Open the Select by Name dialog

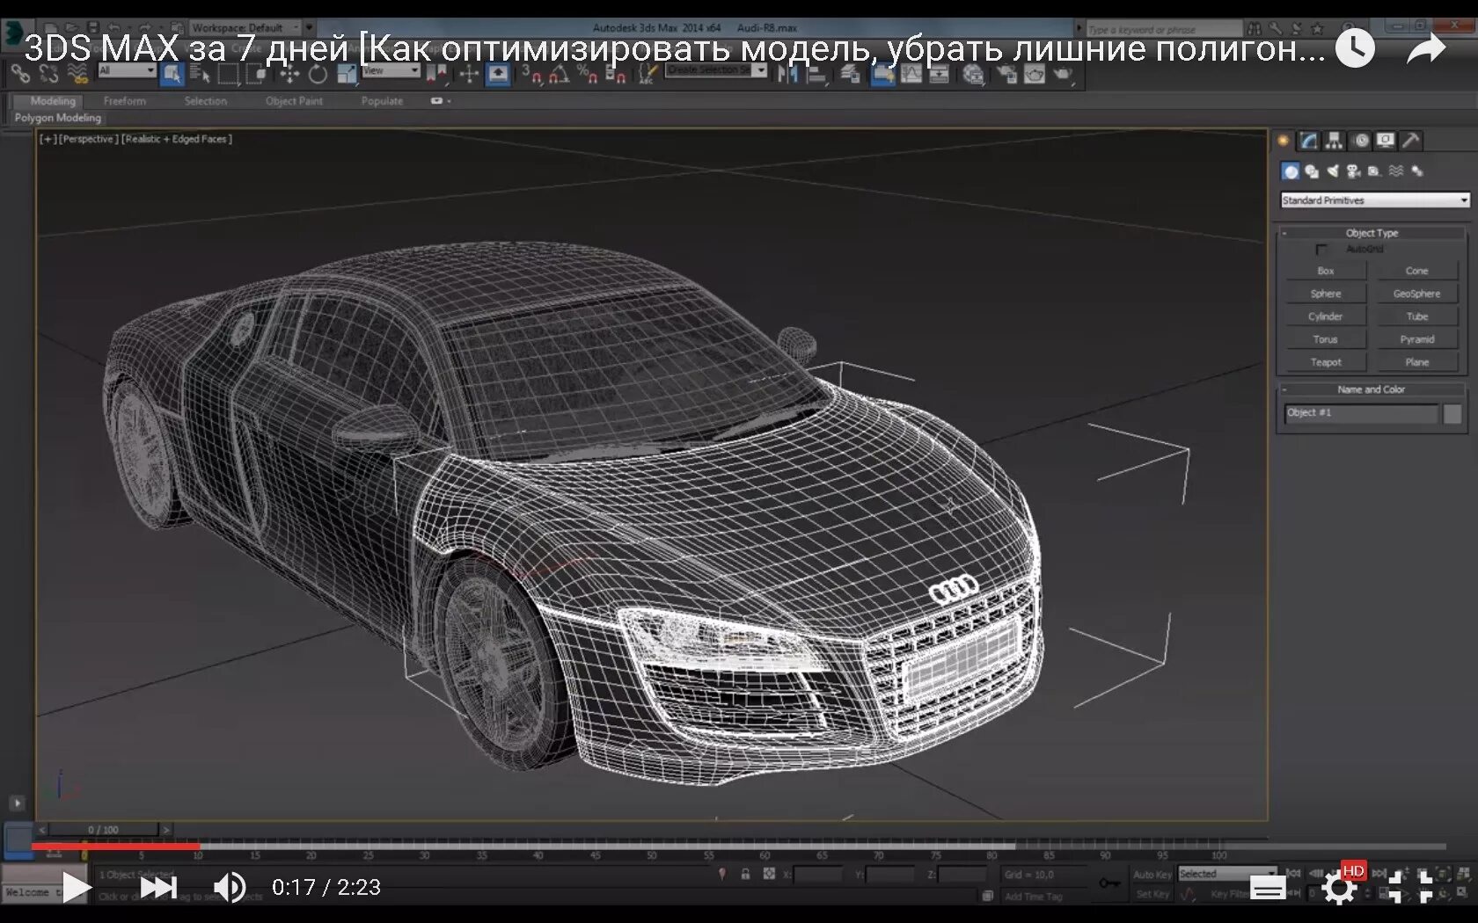[200, 74]
